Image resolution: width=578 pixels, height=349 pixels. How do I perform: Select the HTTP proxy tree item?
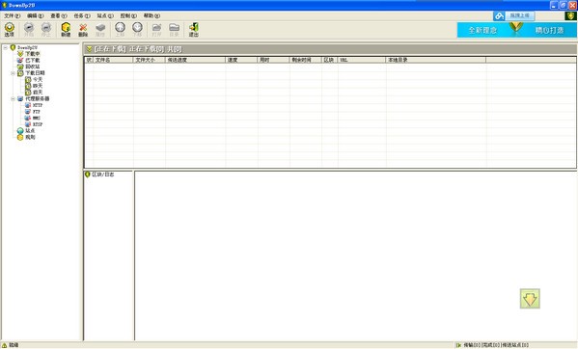[38, 105]
